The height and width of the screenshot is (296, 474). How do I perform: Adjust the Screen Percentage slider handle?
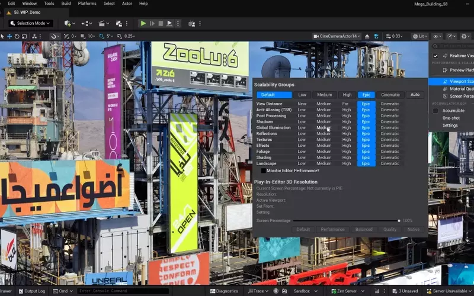[399, 221]
